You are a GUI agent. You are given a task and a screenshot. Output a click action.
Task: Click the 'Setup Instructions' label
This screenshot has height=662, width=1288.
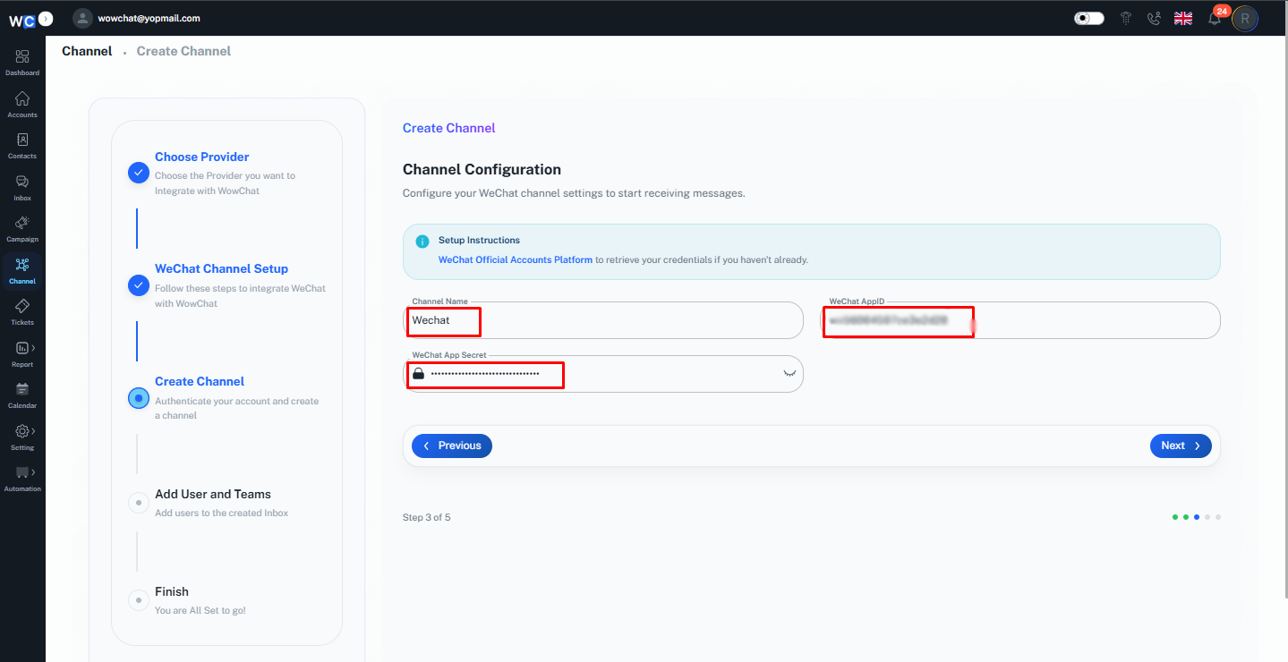[479, 241]
